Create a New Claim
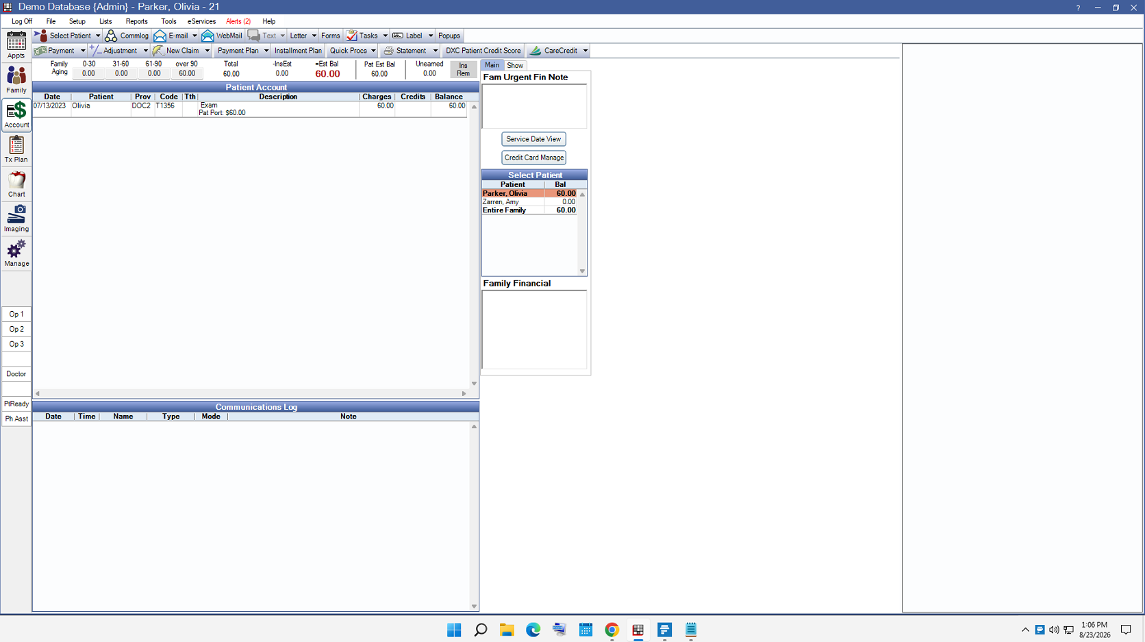 pos(177,51)
